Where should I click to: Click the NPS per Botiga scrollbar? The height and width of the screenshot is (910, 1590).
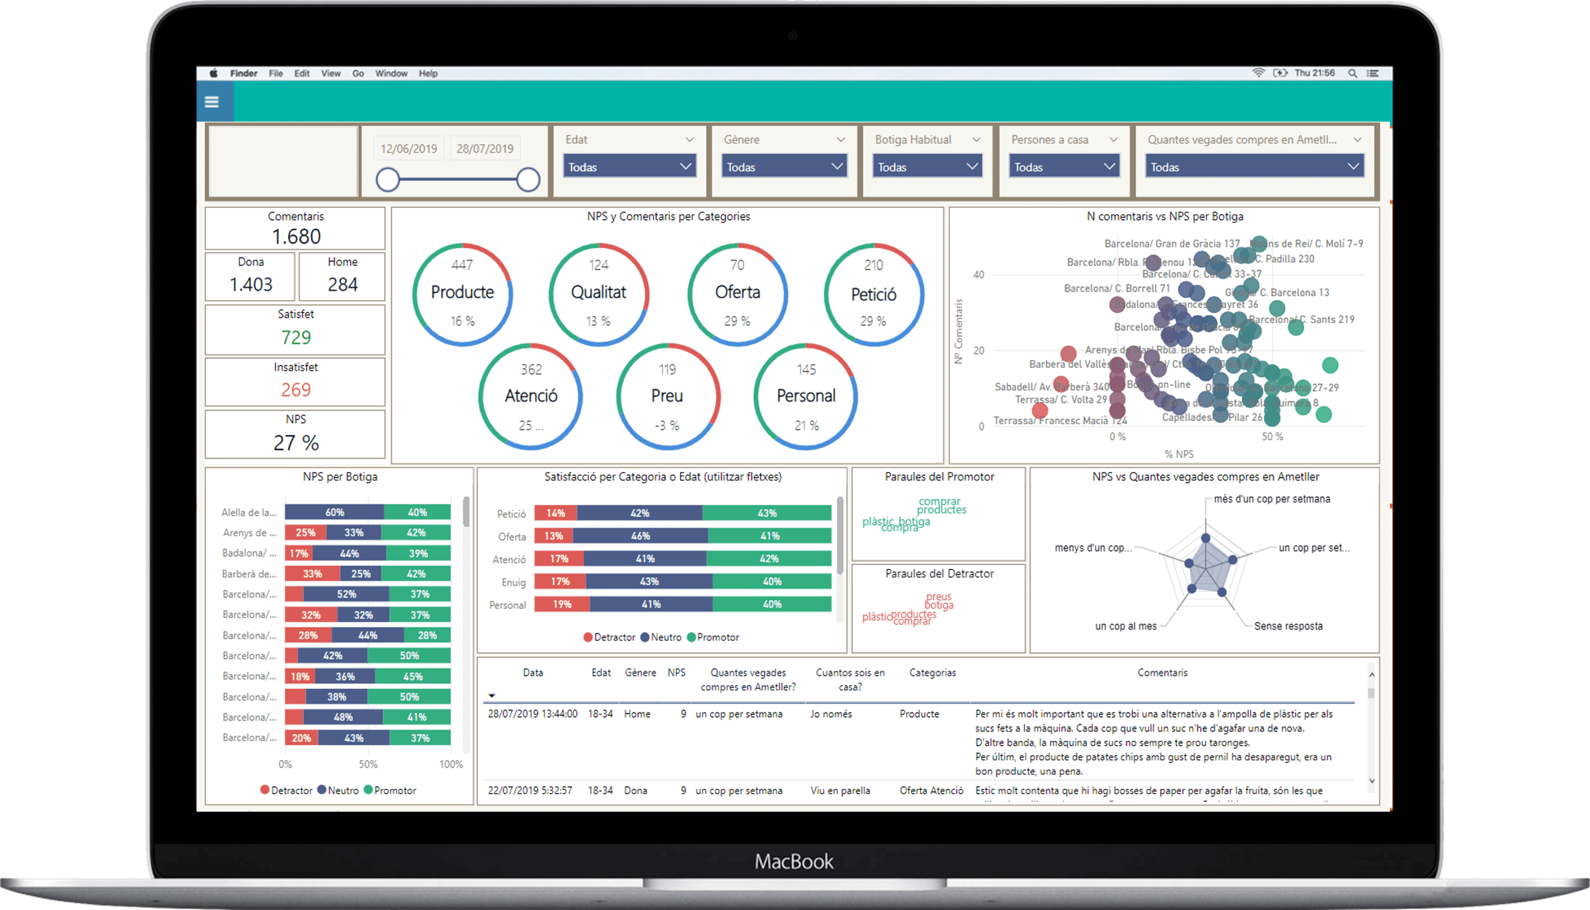pyautogui.click(x=466, y=511)
